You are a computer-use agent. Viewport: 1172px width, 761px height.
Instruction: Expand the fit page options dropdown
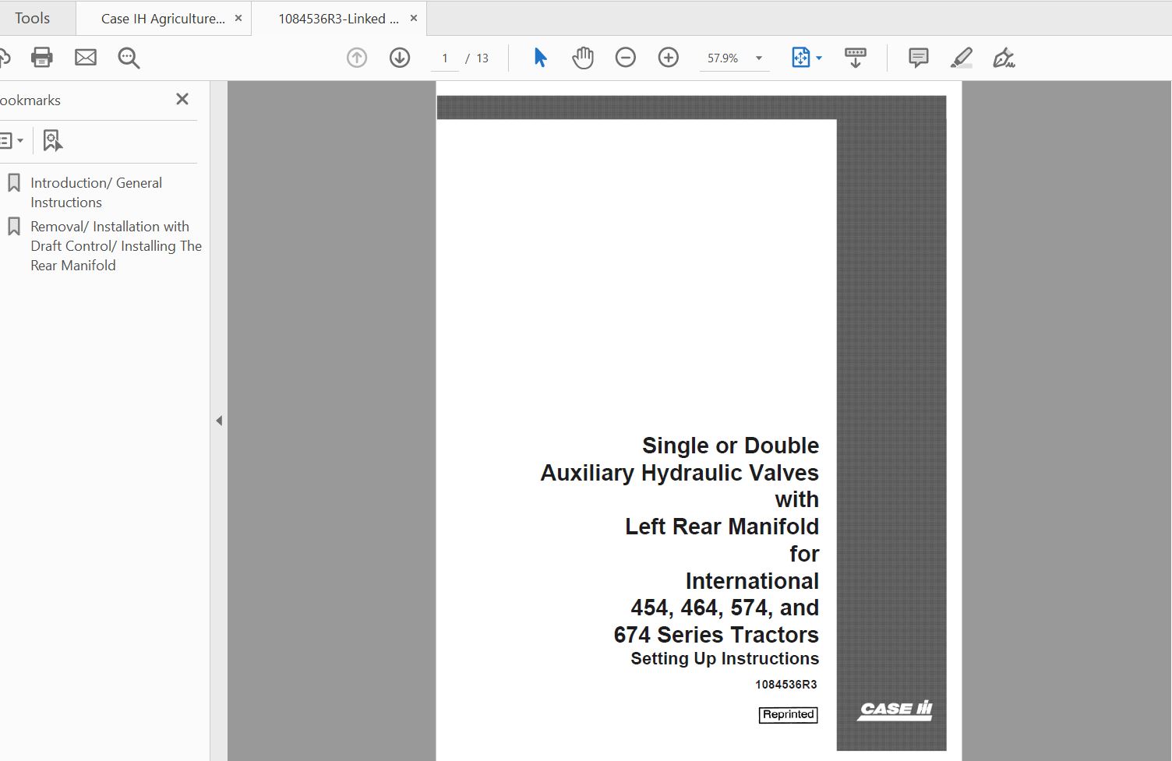coord(819,58)
